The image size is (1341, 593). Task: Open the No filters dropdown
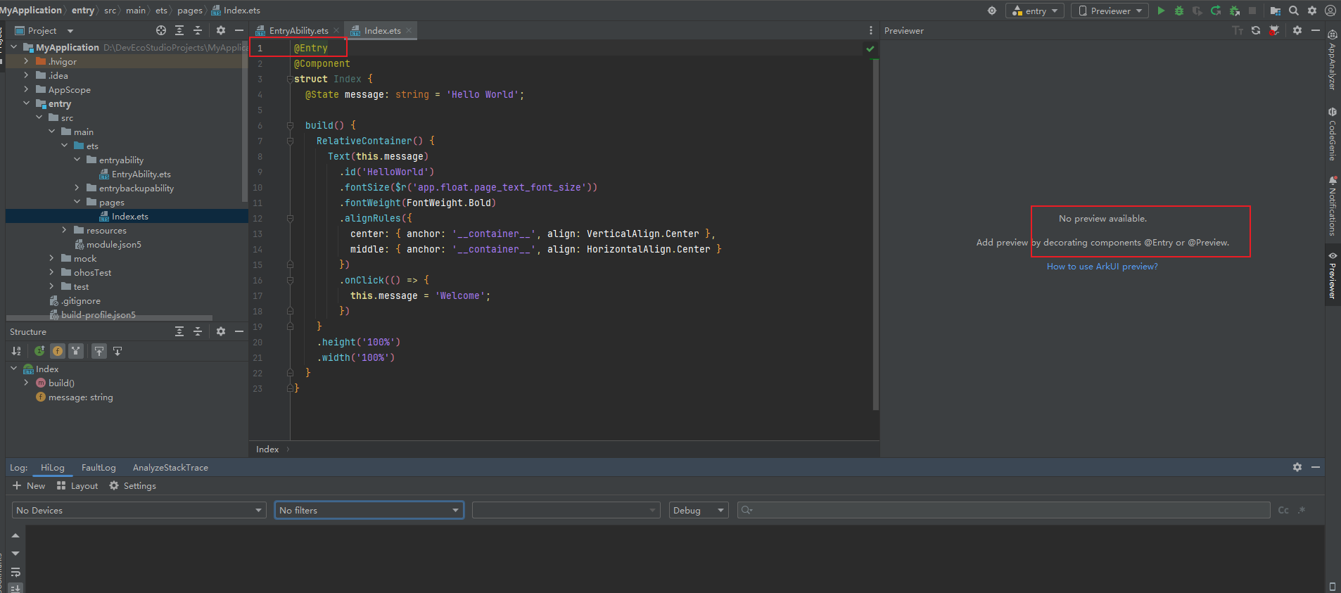tap(369, 510)
